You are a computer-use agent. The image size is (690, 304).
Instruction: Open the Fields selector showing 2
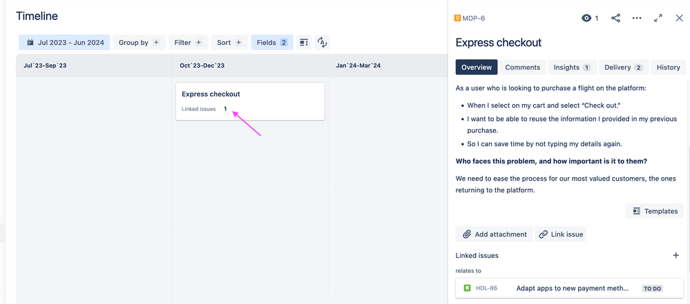272,43
